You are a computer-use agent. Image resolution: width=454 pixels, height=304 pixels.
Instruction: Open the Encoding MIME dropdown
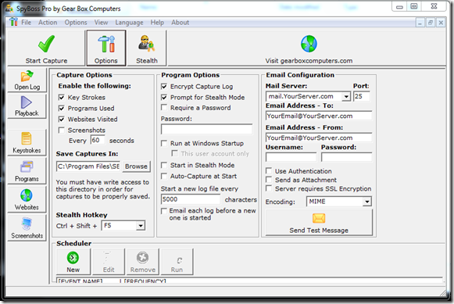pos(367,202)
